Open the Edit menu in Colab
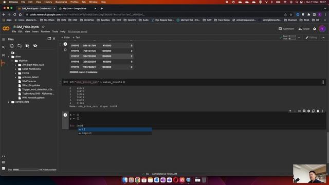The height and width of the screenshot is (185, 329). tap(20, 31)
